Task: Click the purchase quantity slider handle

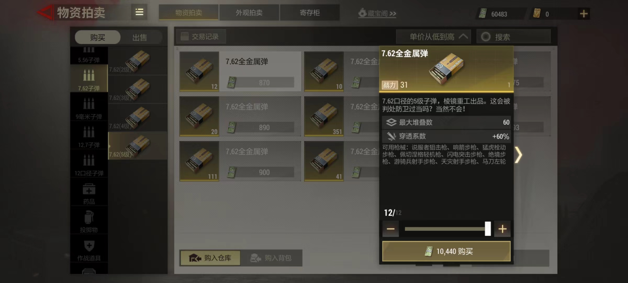Action: (488, 229)
